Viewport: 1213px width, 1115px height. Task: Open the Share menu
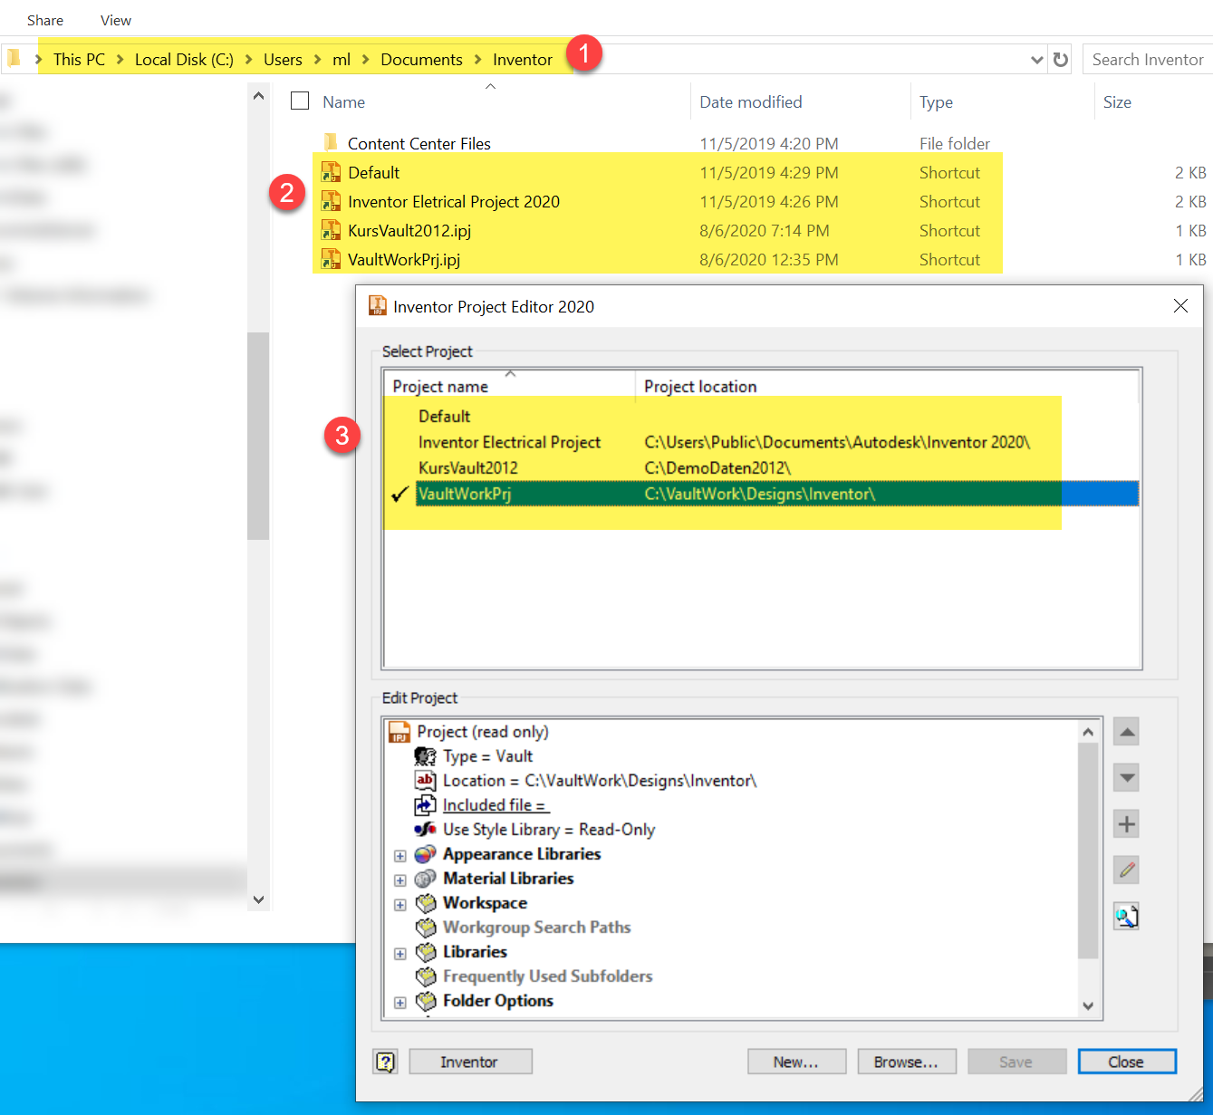pos(44,19)
